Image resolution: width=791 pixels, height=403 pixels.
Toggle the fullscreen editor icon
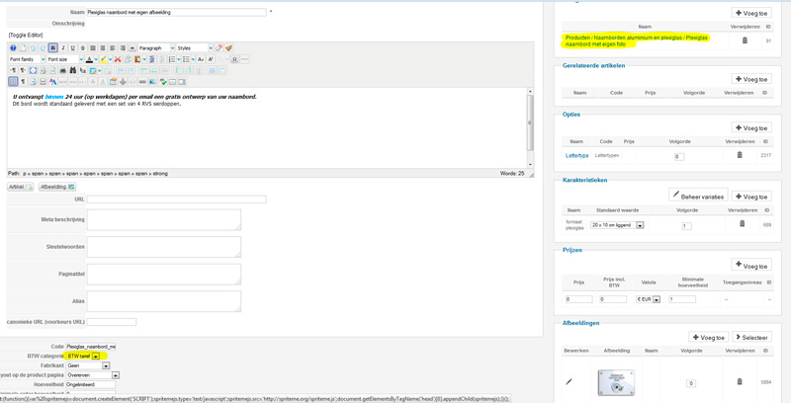point(34,70)
